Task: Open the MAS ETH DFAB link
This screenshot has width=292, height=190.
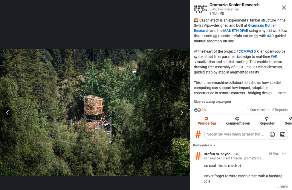Action: tap(236, 31)
